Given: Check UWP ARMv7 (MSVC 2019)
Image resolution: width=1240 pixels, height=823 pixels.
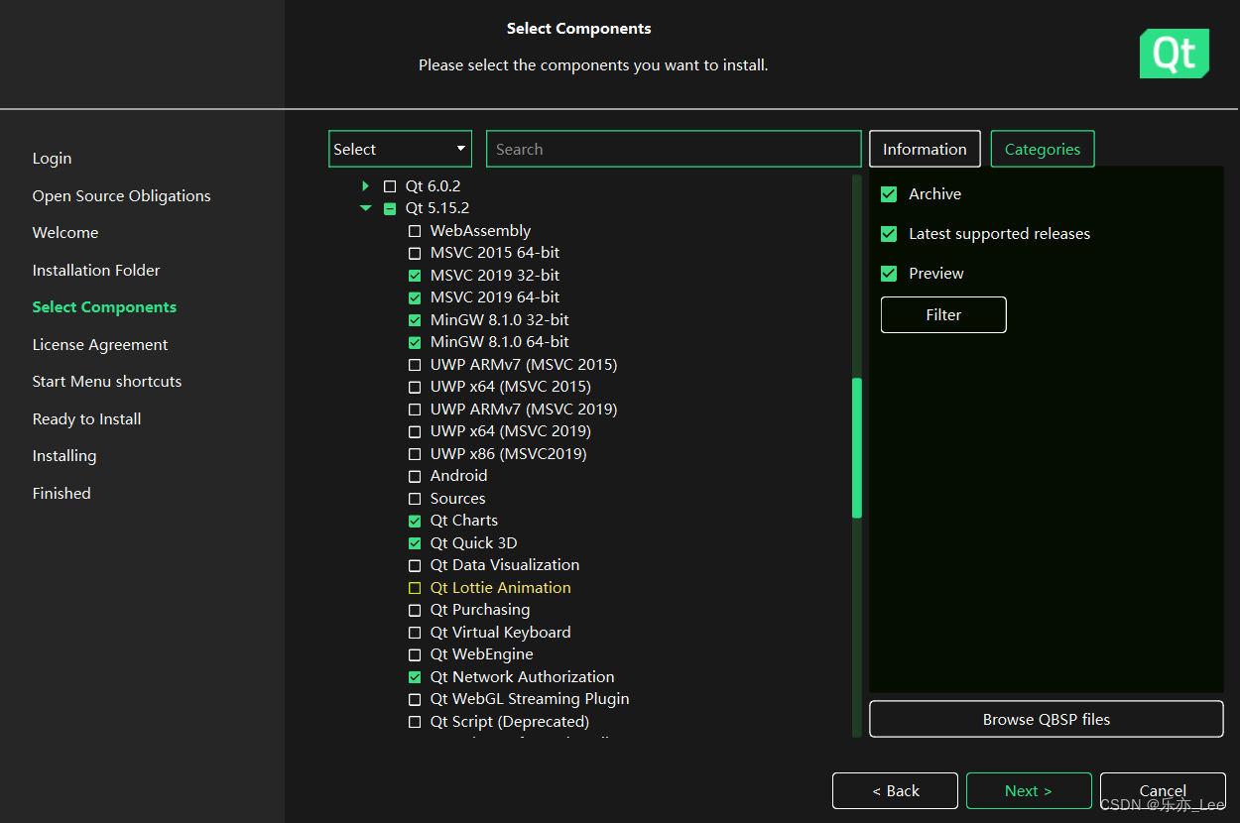Looking at the screenshot, I should (415, 410).
